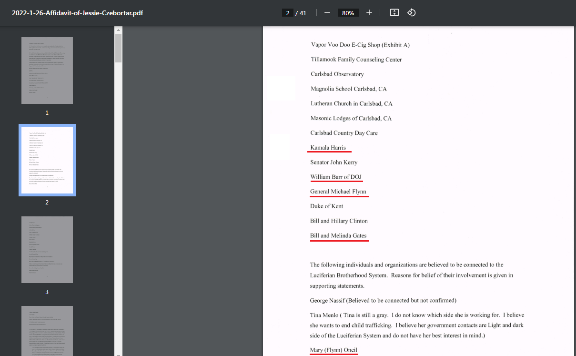
Task: Click the 80% zoom level field
Action: click(x=348, y=13)
